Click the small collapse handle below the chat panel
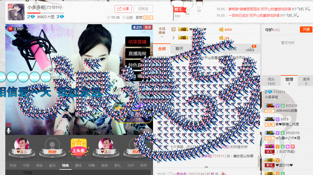The width and height of the screenshot is (313, 175). coord(207,167)
